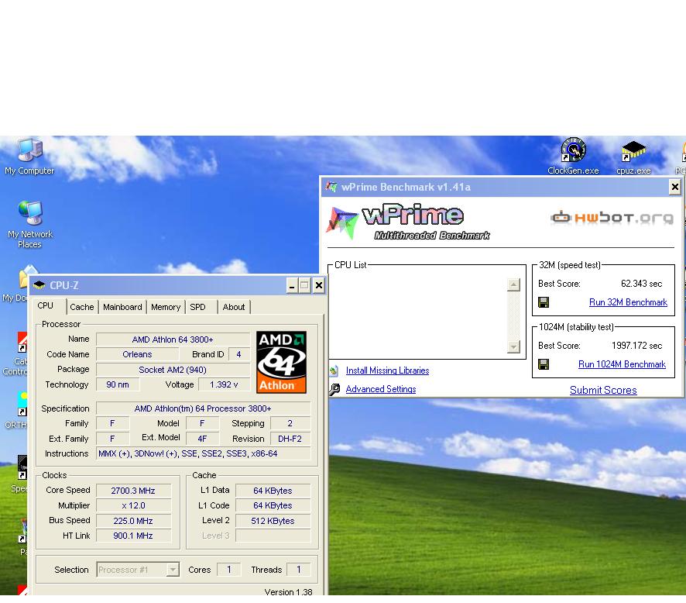Click the Package value Socket AM2 (940)
686x603 pixels.
click(x=173, y=370)
